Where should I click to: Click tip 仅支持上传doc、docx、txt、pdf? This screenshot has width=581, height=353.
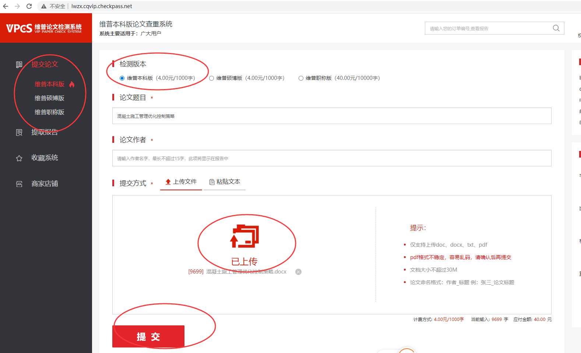tap(448, 245)
